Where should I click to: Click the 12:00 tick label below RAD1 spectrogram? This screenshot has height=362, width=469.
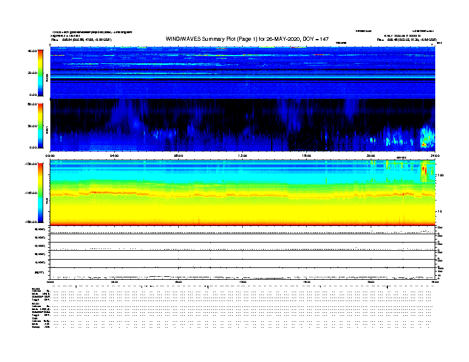click(243, 156)
